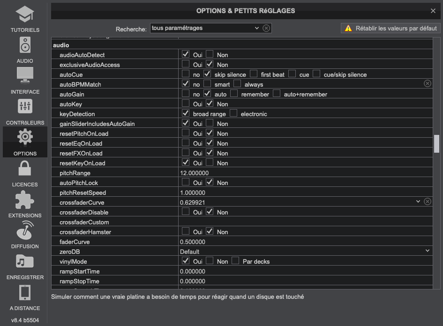The width and height of the screenshot is (443, 326).
Task: Open the Tutoriels graduation cap icon
Action: click(25, 15)
